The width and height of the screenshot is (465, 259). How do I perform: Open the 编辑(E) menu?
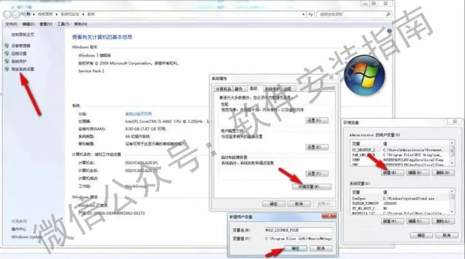coord(28,24)
